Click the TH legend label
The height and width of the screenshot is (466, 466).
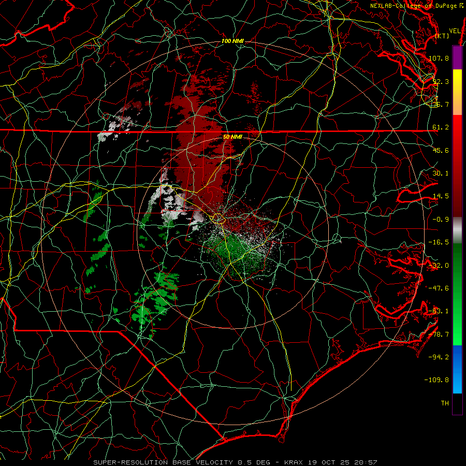tap(445, 403)
